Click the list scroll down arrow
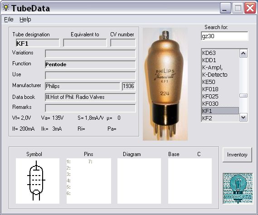This screenshot has height=215, width=258. 243,117
